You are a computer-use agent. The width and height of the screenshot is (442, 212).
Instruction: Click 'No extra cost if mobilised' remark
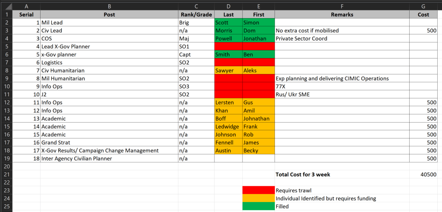coord(342,31)
